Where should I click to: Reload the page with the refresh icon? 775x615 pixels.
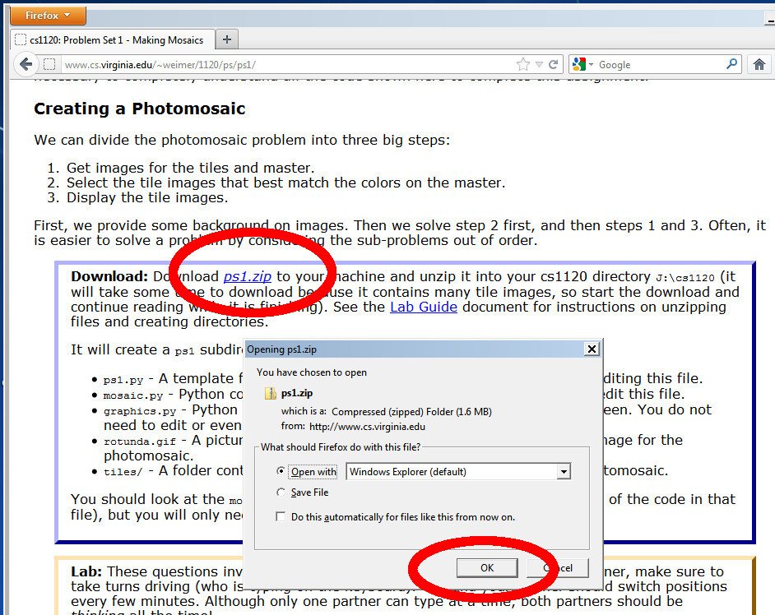[553, 64]
